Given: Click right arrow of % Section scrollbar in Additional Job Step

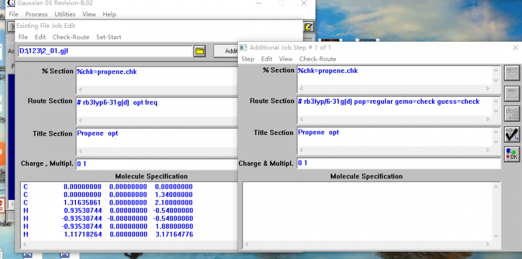Looking at the screenshot, I should [488, 89].
